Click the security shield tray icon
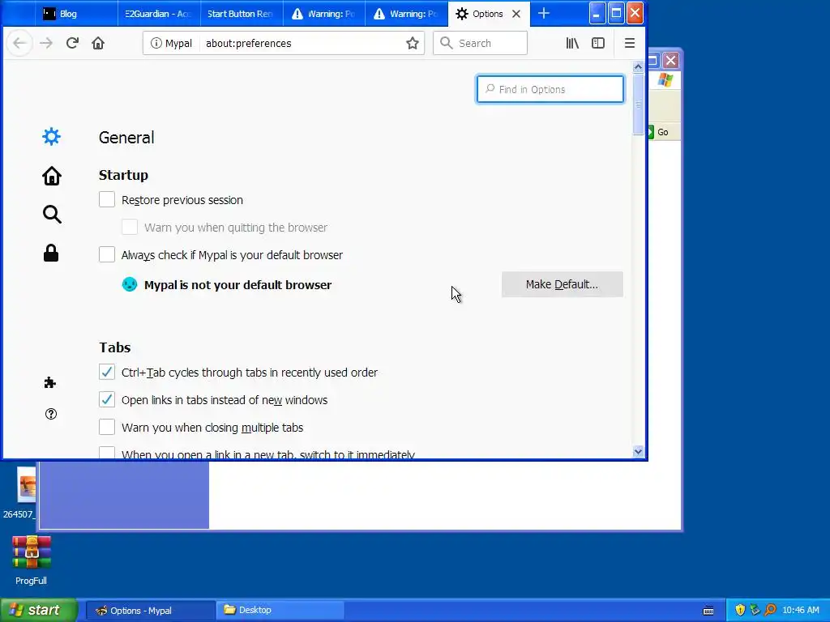This screenshot has height=622, width=830. click(740, 610)
